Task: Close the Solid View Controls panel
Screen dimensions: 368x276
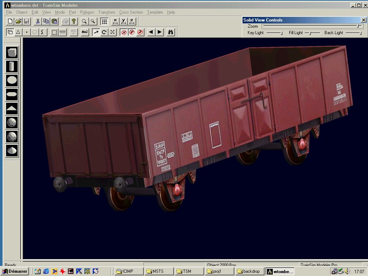Action: pyautogui.click(x=363, y=20)
